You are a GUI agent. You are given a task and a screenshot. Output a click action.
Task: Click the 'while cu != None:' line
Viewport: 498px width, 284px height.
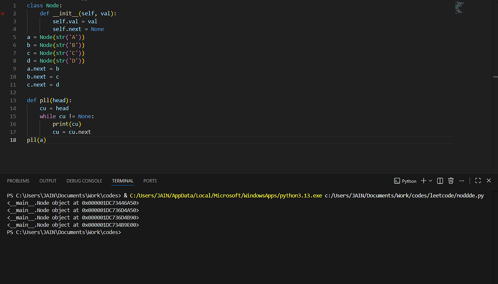click(67, 116)
